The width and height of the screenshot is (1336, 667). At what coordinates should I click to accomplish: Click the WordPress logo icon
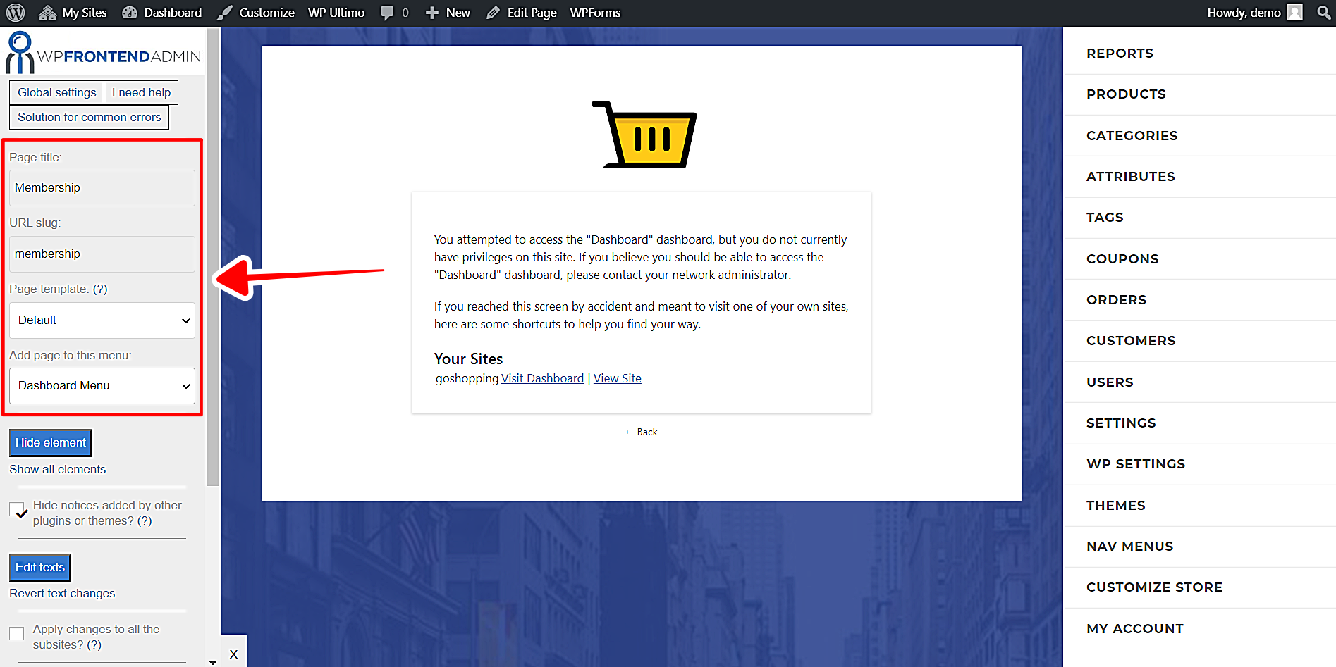(16, 13)
